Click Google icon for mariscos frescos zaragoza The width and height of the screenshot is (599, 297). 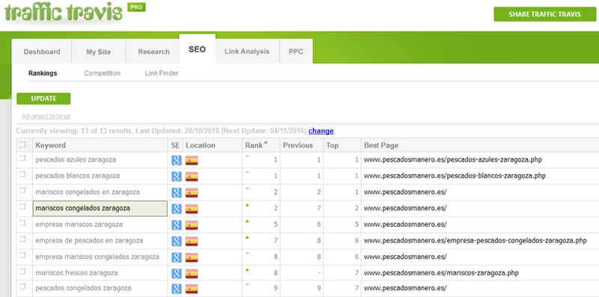click(176, 274)
